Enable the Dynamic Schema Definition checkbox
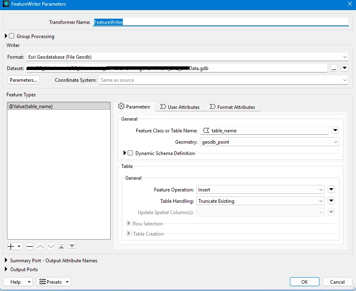 [130, 153]
